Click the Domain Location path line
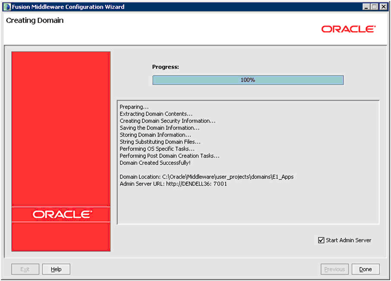This screenshot has height=281, width=391. point(206,177)
